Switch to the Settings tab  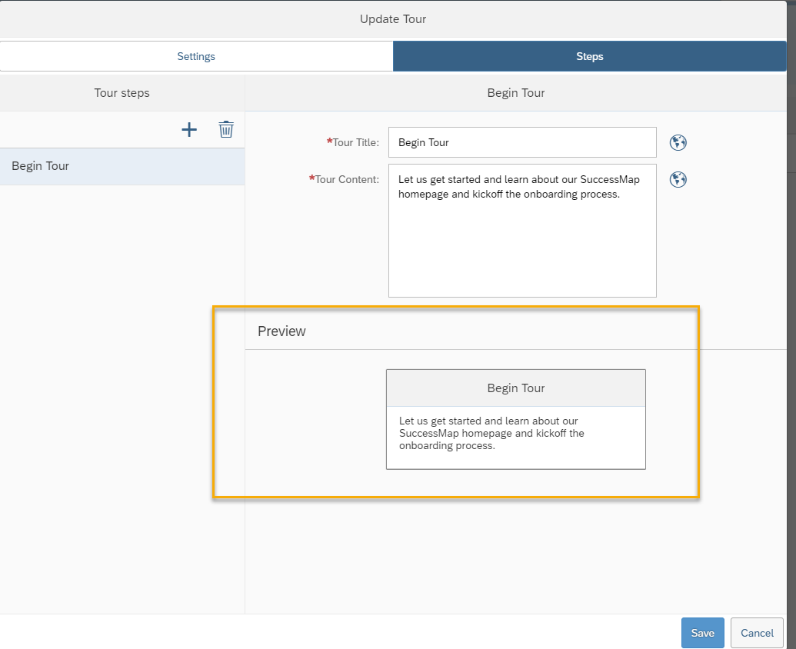click(x=196, y=56)
